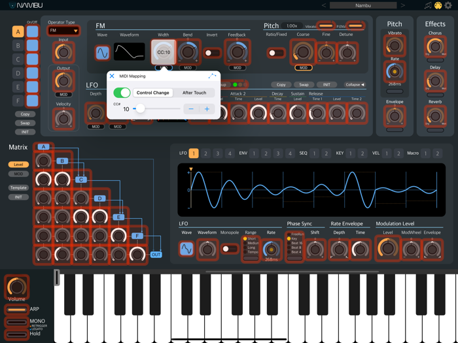
Task: Toggle the FM Invert switch
Action: pos(212,53)
